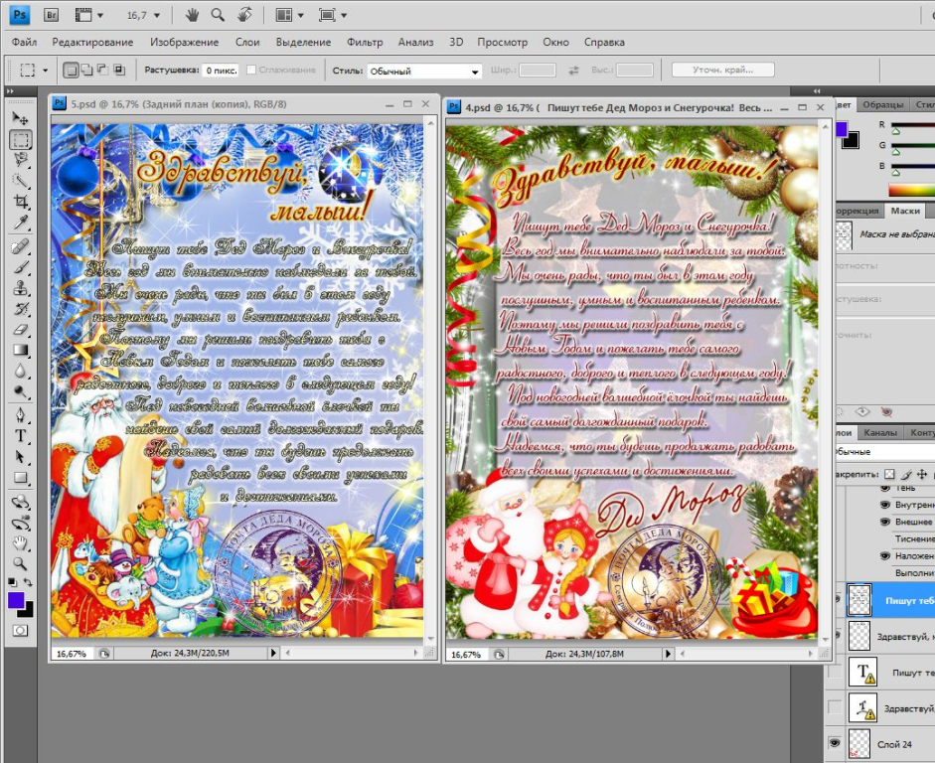Select the Healing Brush tool
Viewport: 935px width, 763px height.
pos(20,246)
